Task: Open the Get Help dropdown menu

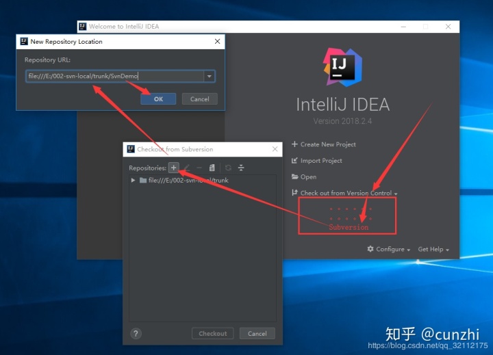Action: coord(433,249)
